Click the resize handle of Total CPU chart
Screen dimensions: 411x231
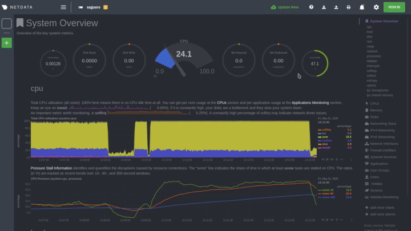click(351, 160)
